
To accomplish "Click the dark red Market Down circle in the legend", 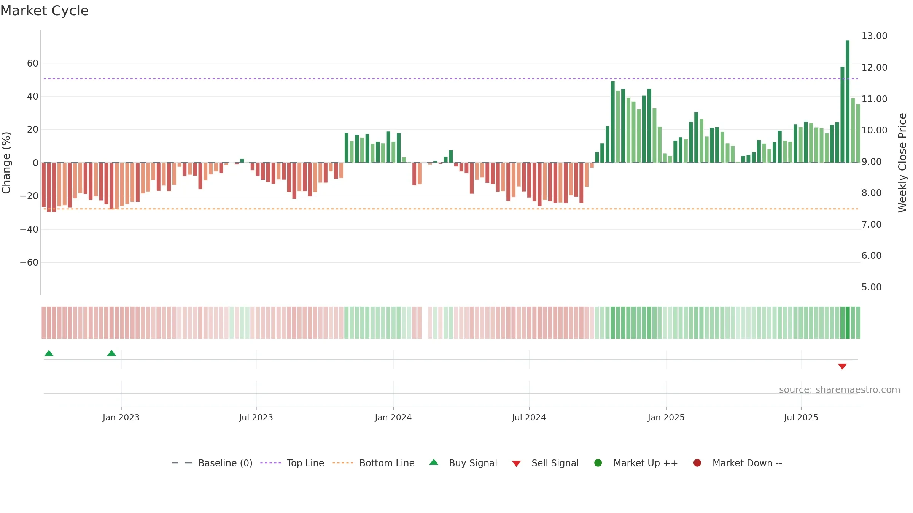I will point(697,463).
